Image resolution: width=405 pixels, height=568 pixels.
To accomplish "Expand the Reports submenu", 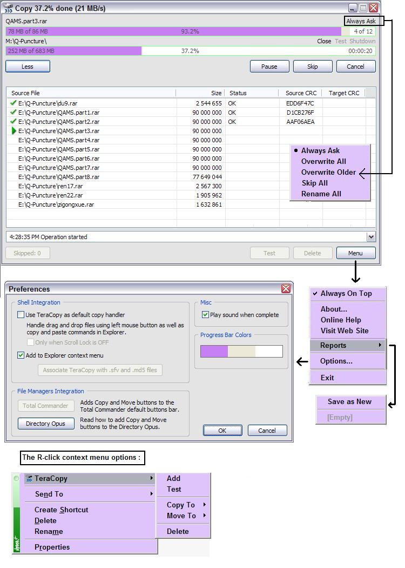I will pyautogui.click(x=348, y=345).
